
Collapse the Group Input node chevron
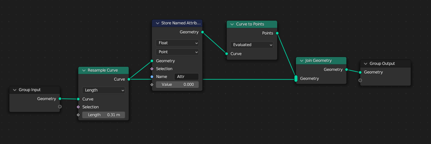(x=15, y=90)
